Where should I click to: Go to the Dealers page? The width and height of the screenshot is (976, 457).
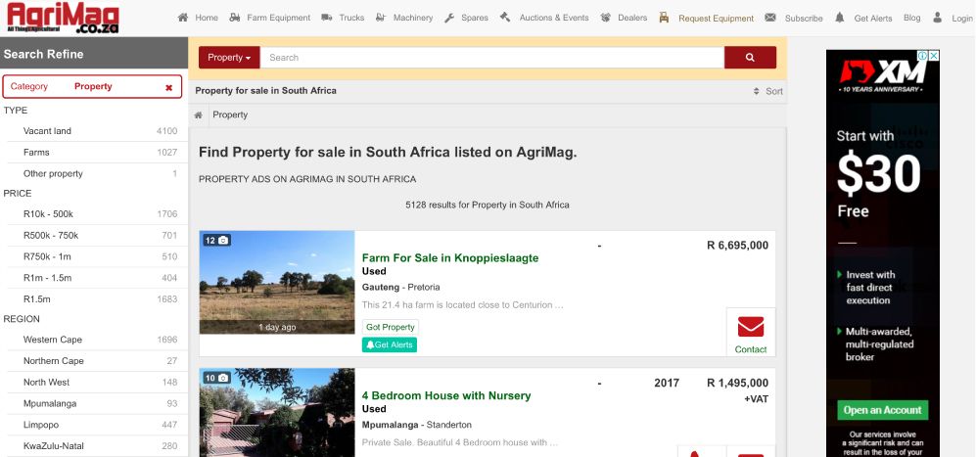[x=632, y=18]
